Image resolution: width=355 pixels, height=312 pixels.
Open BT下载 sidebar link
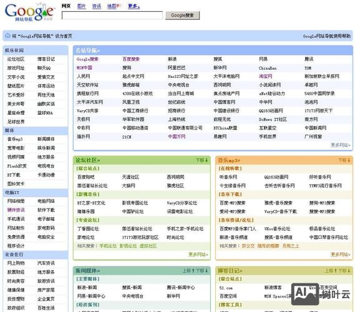click(x=14, y=175)
